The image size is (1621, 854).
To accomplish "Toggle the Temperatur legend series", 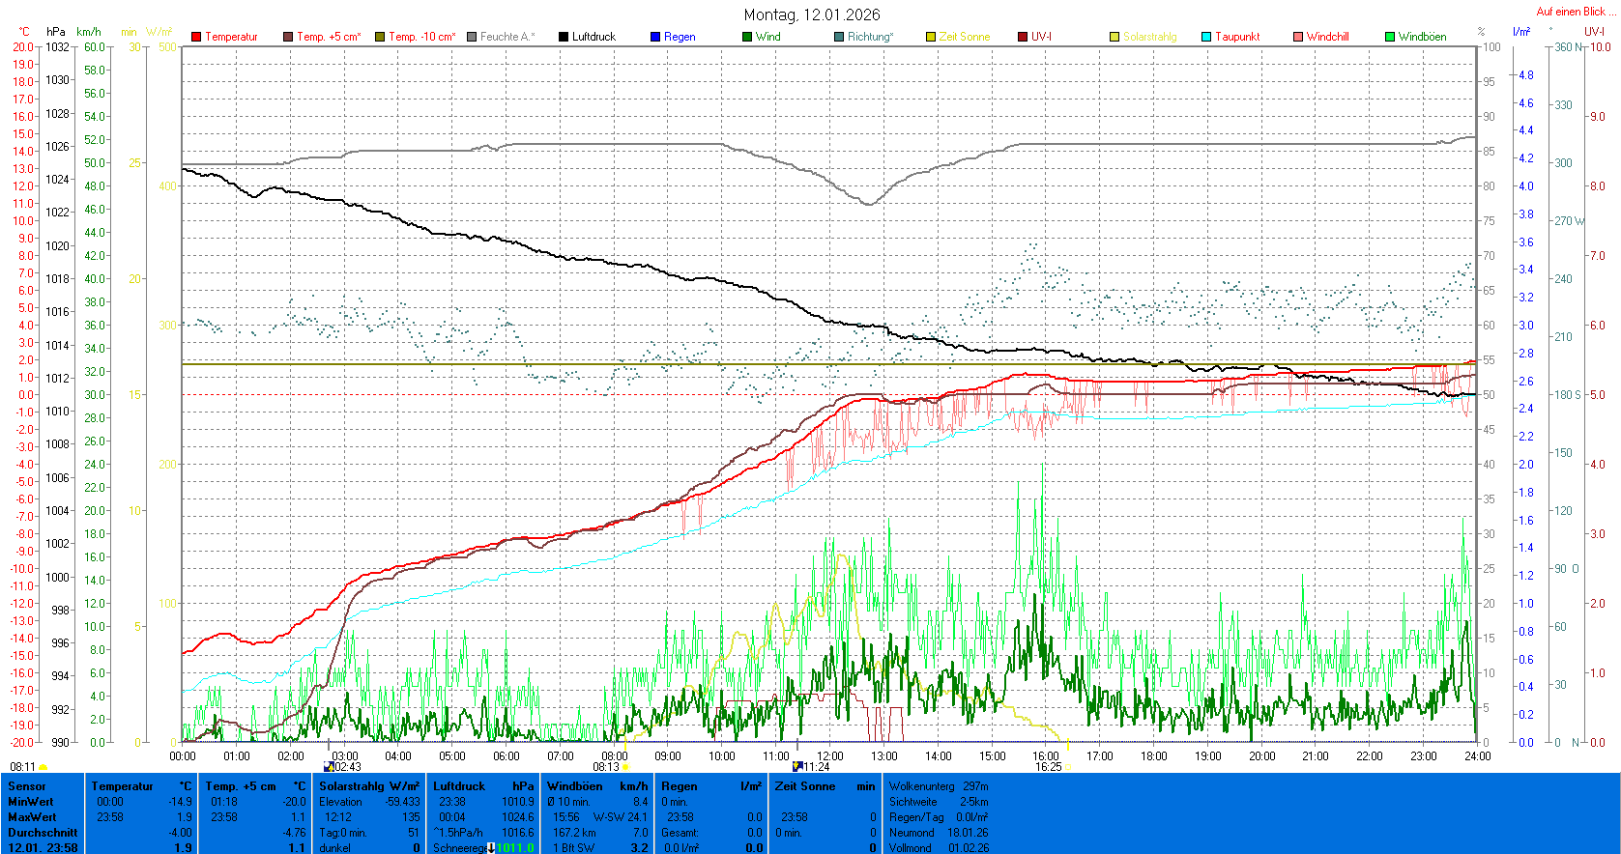I will [x=224, y=37].
